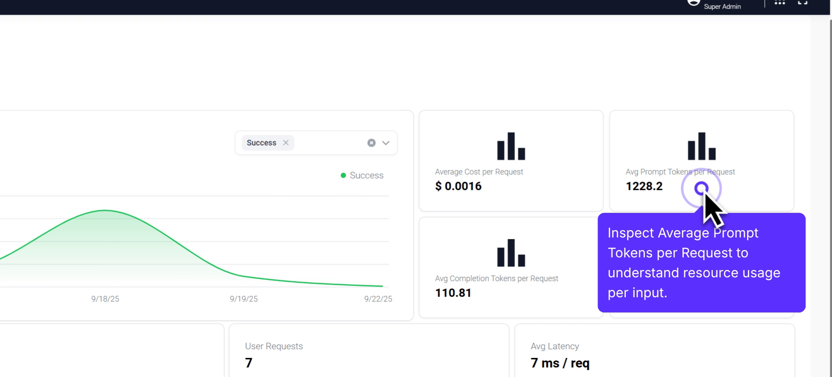832x377 pixels.
Task: Click inside the status filter input area
Action: (329, 143)
